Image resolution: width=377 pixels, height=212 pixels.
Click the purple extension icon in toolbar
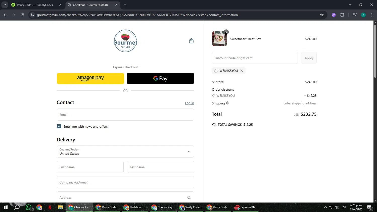coord(334,15)
